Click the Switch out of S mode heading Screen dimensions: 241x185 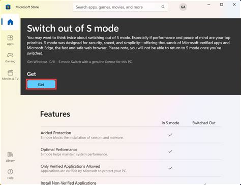[73, 28]
